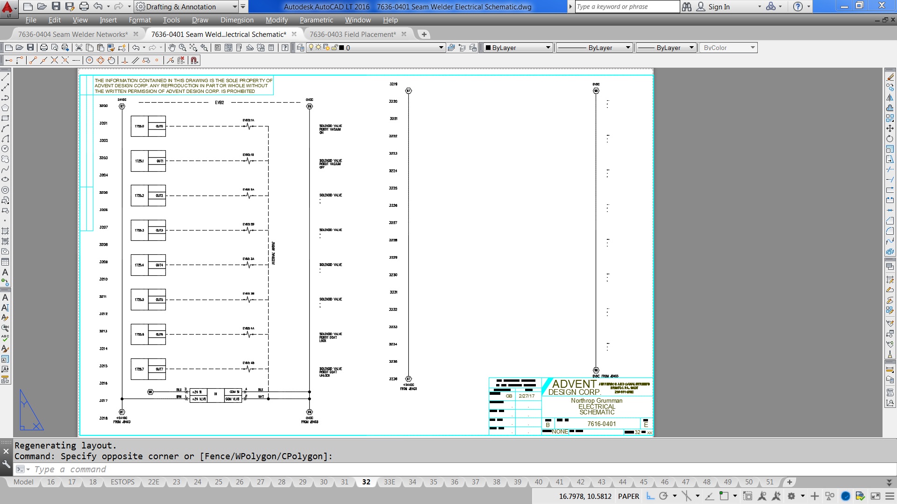Open the linetype ByLayer dropdown
Viewport: 897px width, 504px height.
point(627,47)
